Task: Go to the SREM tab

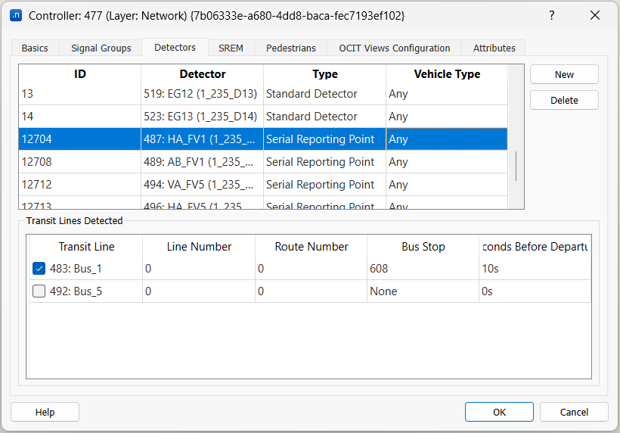Action: (x=231, y=48)
